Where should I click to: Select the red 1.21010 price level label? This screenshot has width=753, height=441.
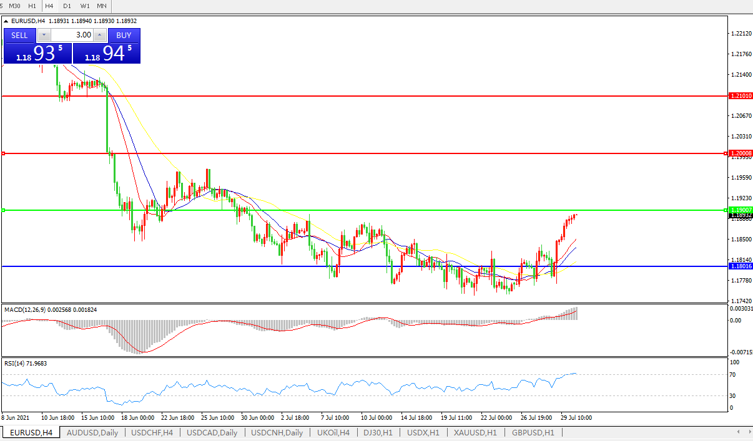741,96
